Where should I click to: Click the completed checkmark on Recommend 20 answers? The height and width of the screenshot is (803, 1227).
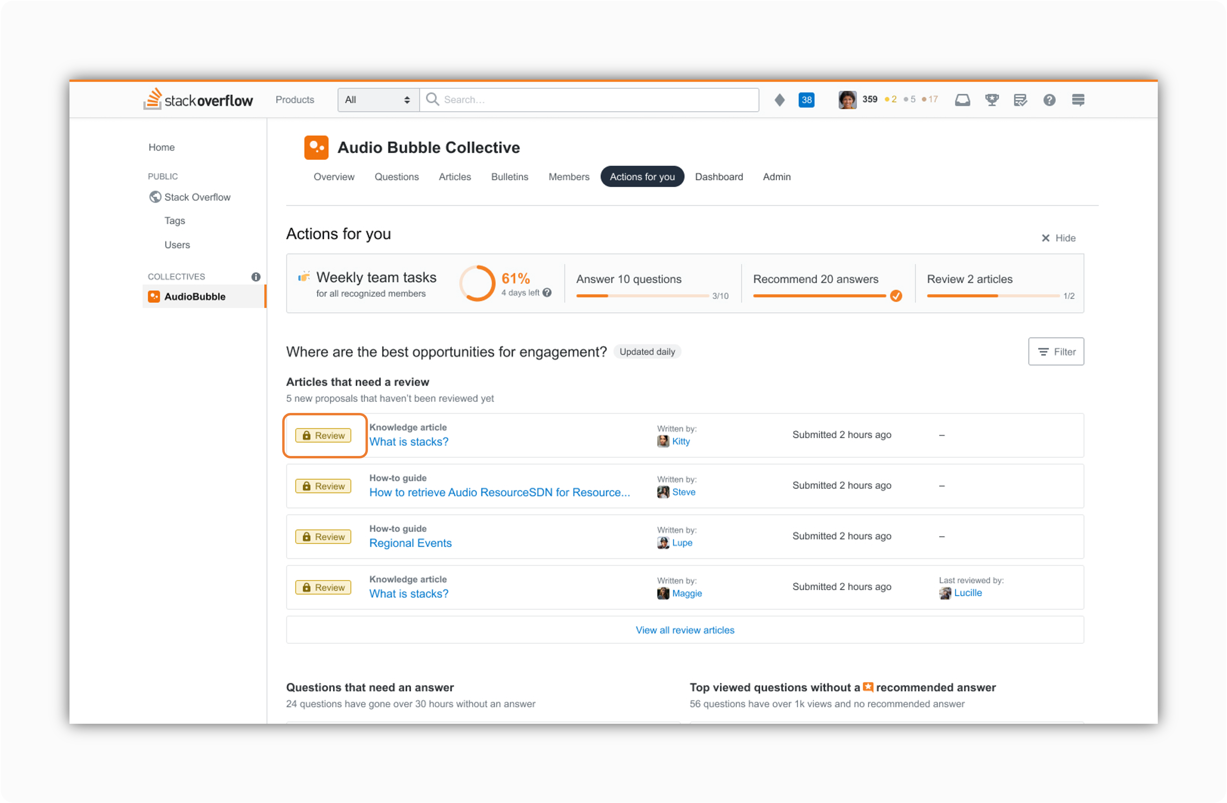click(x=896, y=295)
